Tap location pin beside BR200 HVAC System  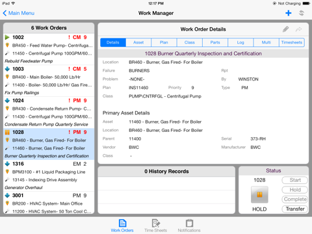tap(7, 203)
